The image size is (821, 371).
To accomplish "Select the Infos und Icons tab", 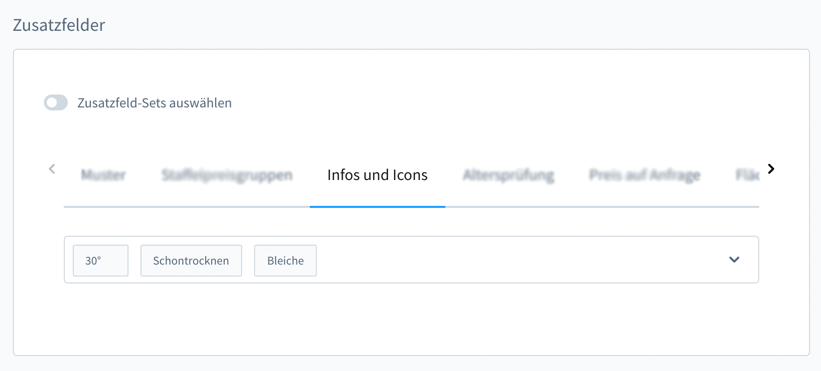I will [377, 175].
